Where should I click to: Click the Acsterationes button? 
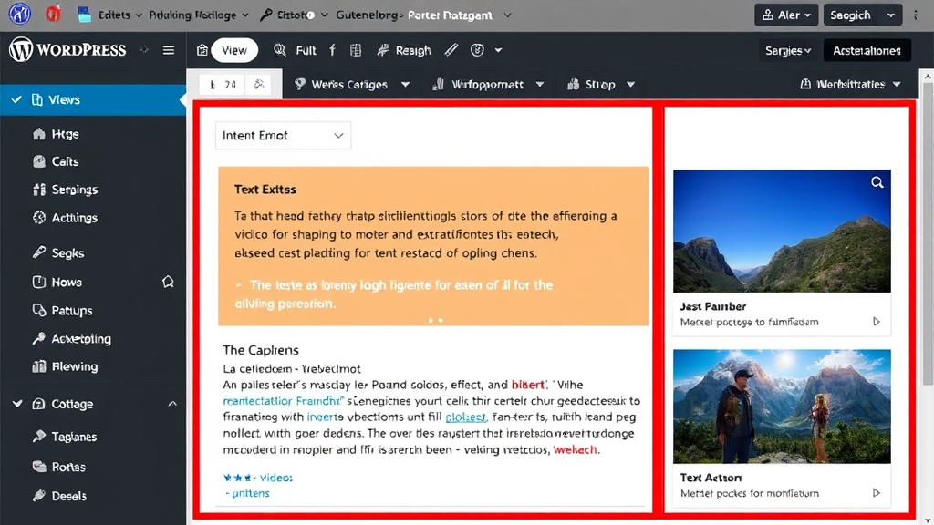coord(867,51)
